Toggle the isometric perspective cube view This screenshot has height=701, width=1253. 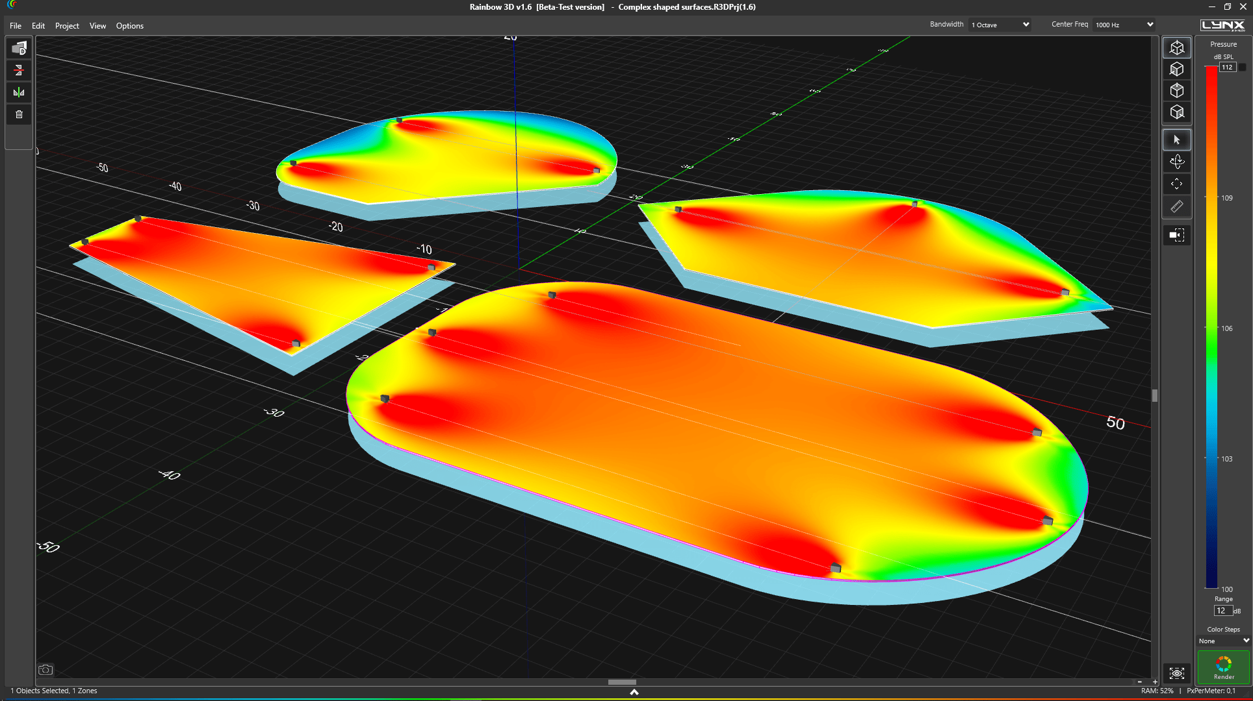(1176, 47)
